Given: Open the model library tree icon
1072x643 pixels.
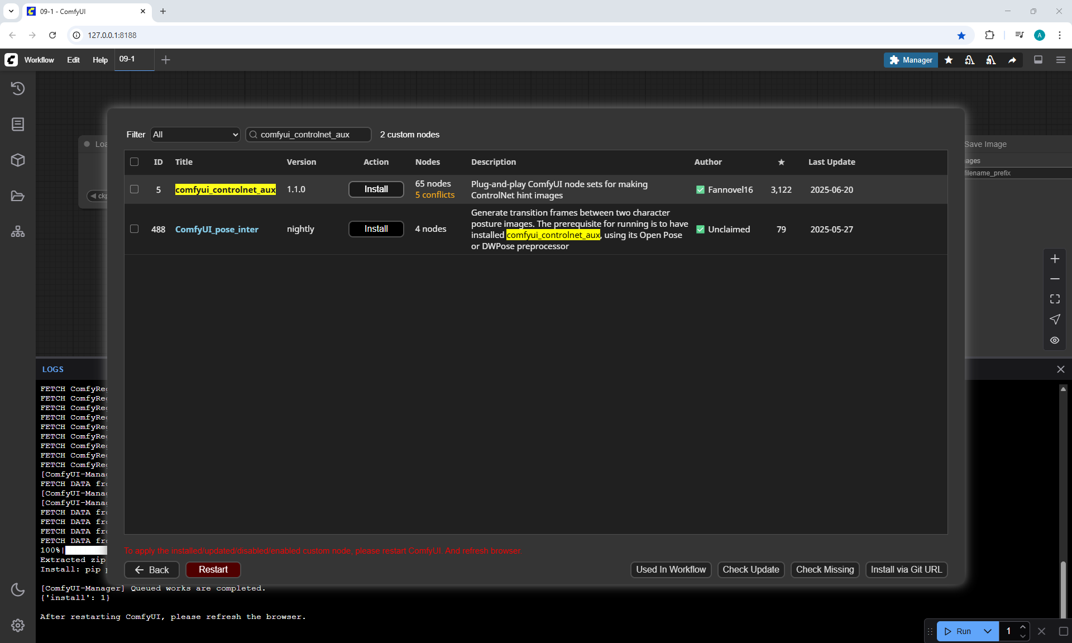Looking at the screenshot, I should coord(18,231).
